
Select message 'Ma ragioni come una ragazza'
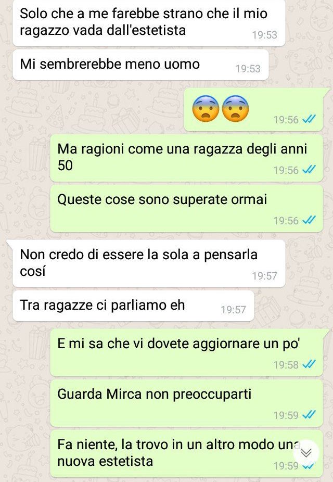click(186, 158)
